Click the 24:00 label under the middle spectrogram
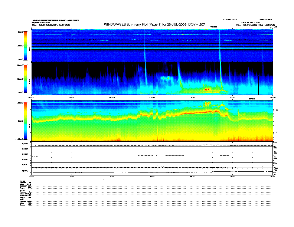294x227 pixels. [272, 98]
